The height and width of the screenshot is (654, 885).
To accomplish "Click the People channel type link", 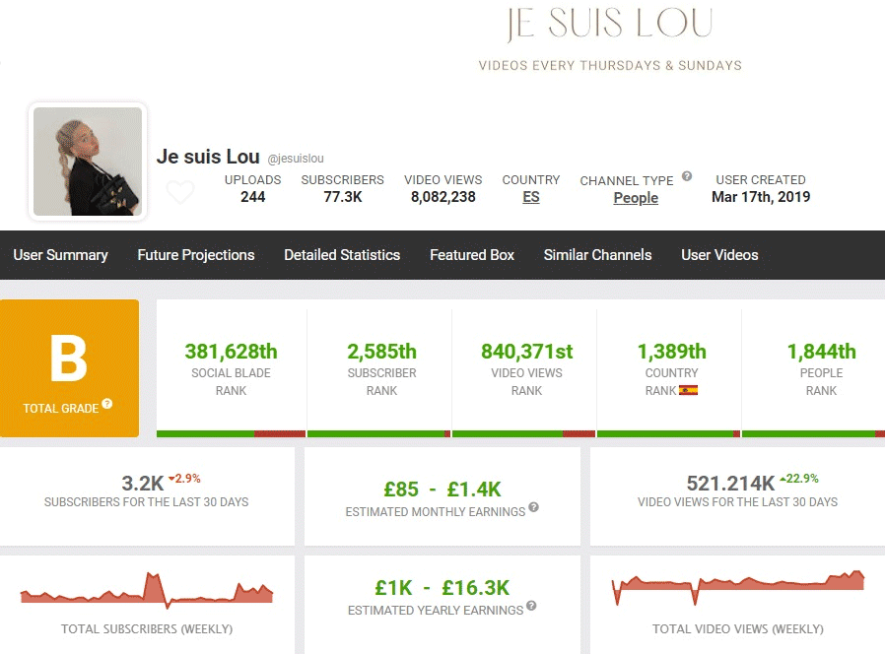I will point(636,198).
